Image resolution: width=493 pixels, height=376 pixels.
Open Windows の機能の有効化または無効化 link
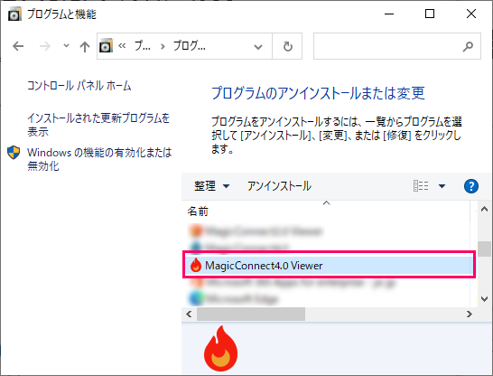tap(99, 159)
